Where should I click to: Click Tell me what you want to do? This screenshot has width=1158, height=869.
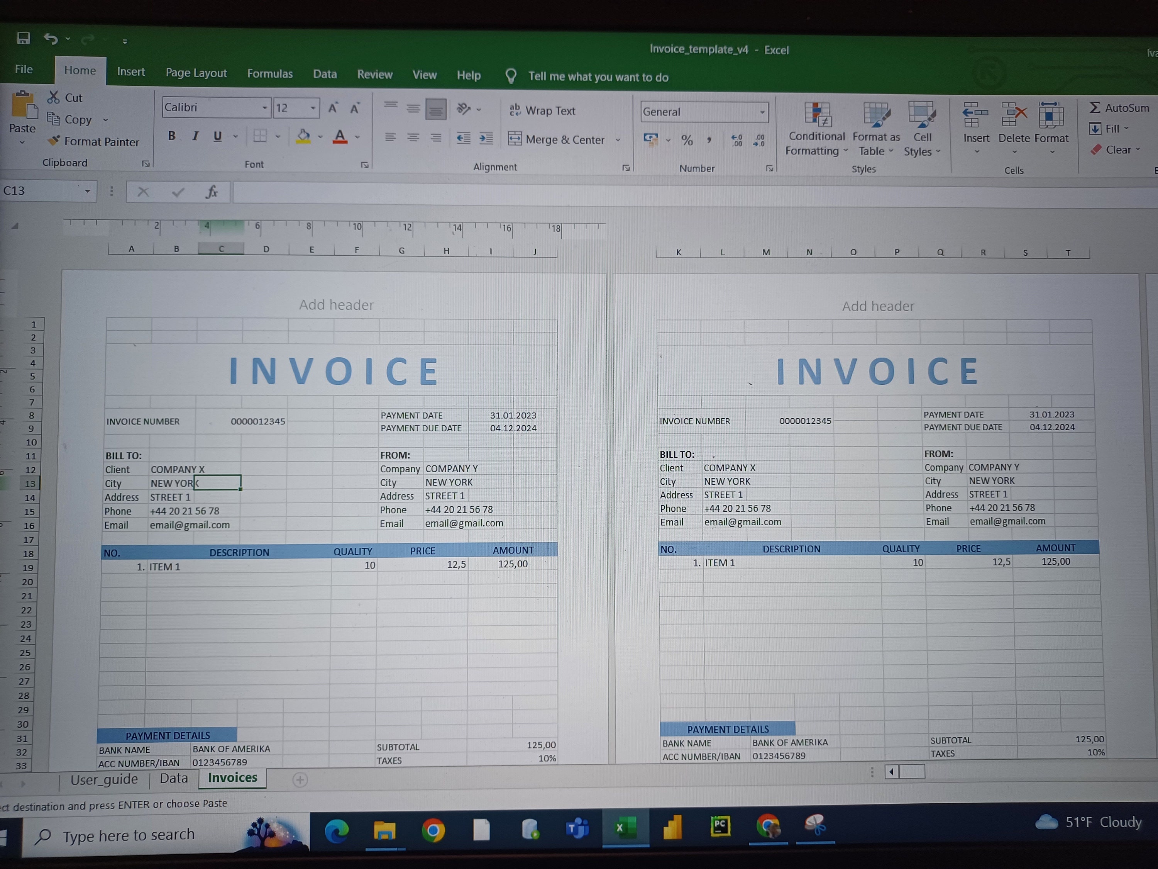[x=598, y=76]
